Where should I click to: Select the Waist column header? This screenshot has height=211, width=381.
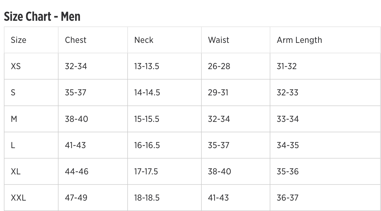(x=219, y=40)
